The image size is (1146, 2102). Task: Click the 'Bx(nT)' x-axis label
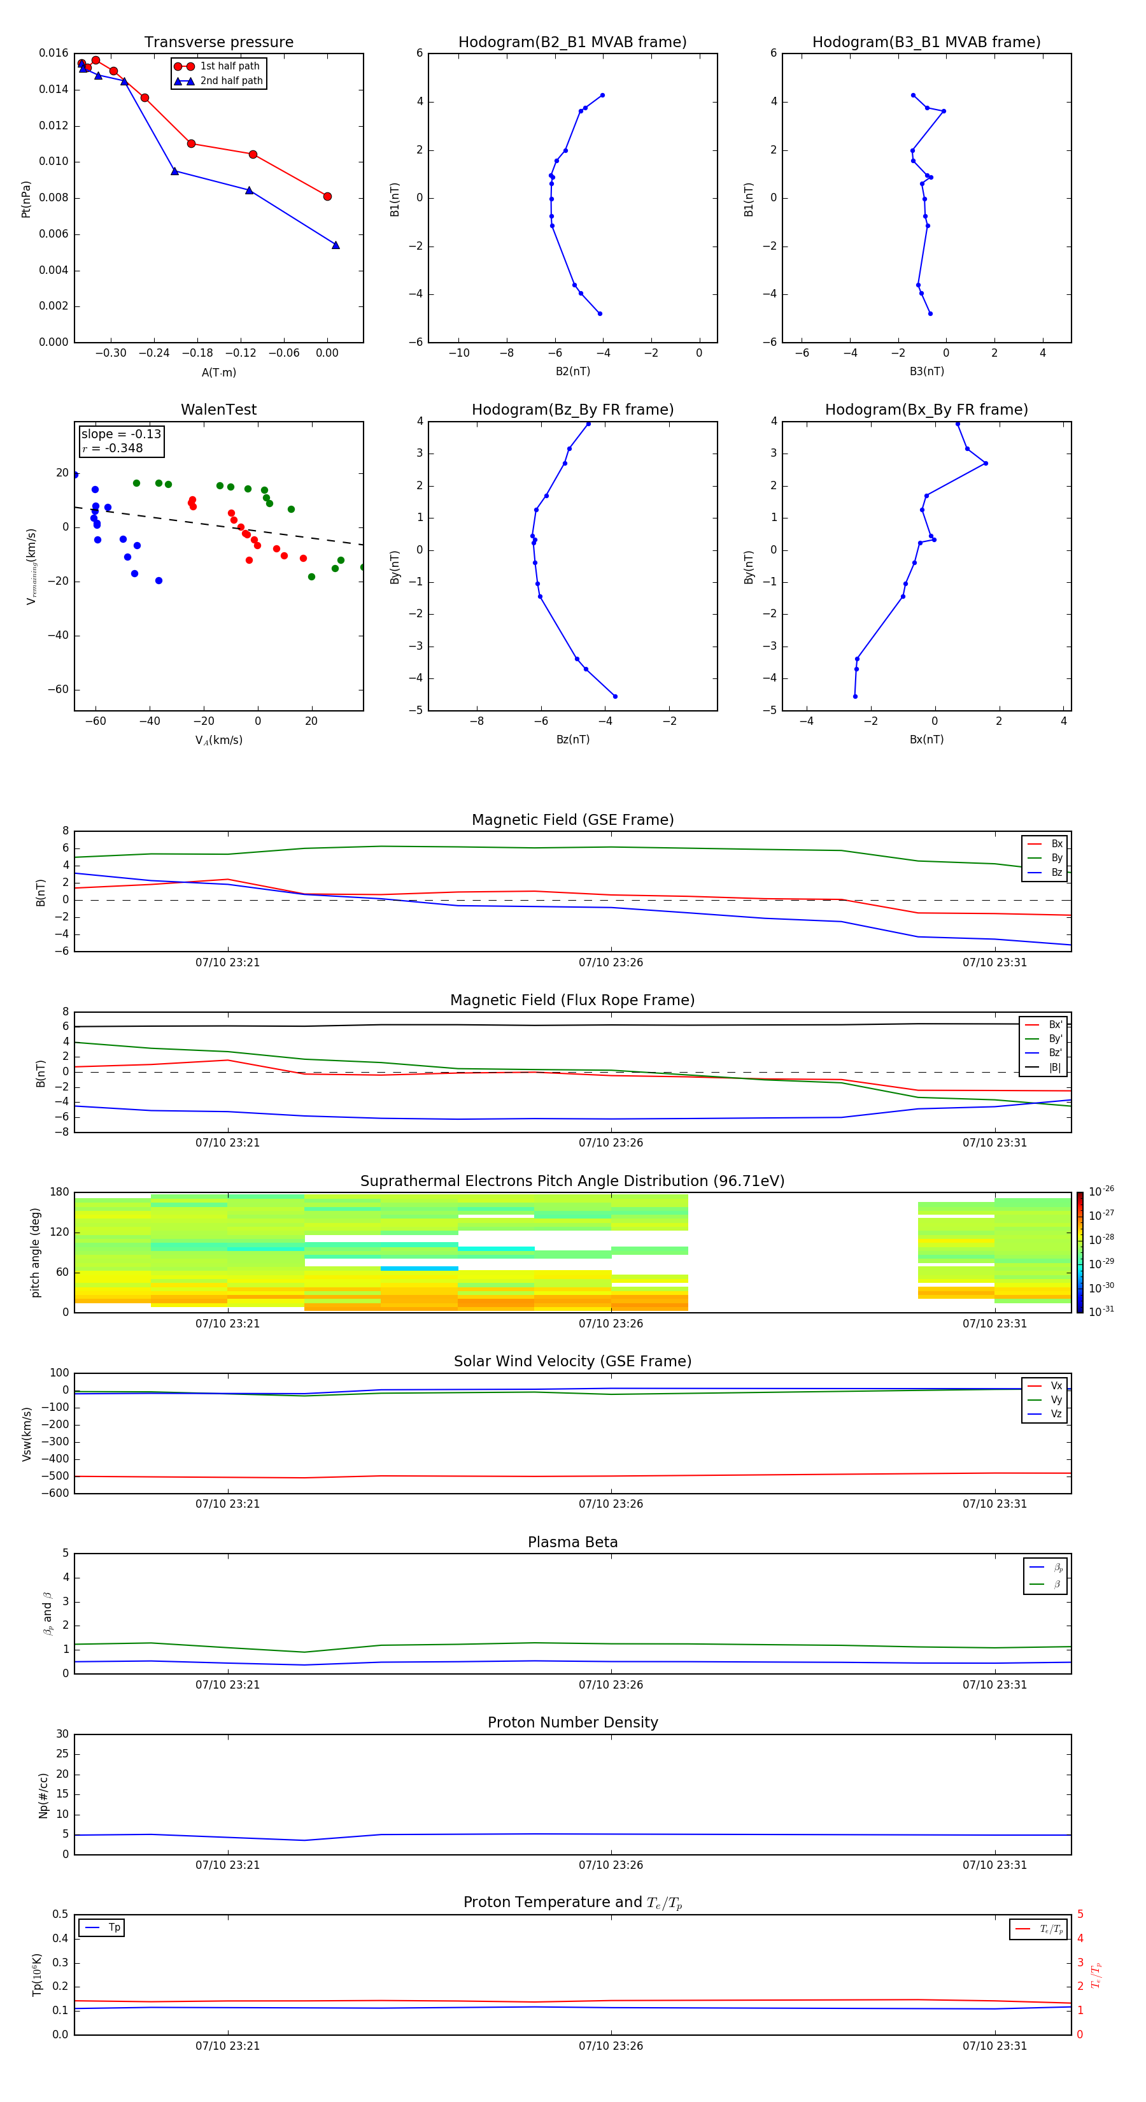[926, 740]
